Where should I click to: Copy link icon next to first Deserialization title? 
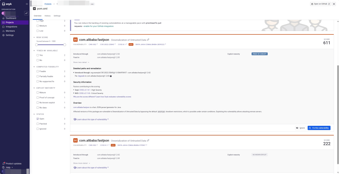[x=148, y=40]
